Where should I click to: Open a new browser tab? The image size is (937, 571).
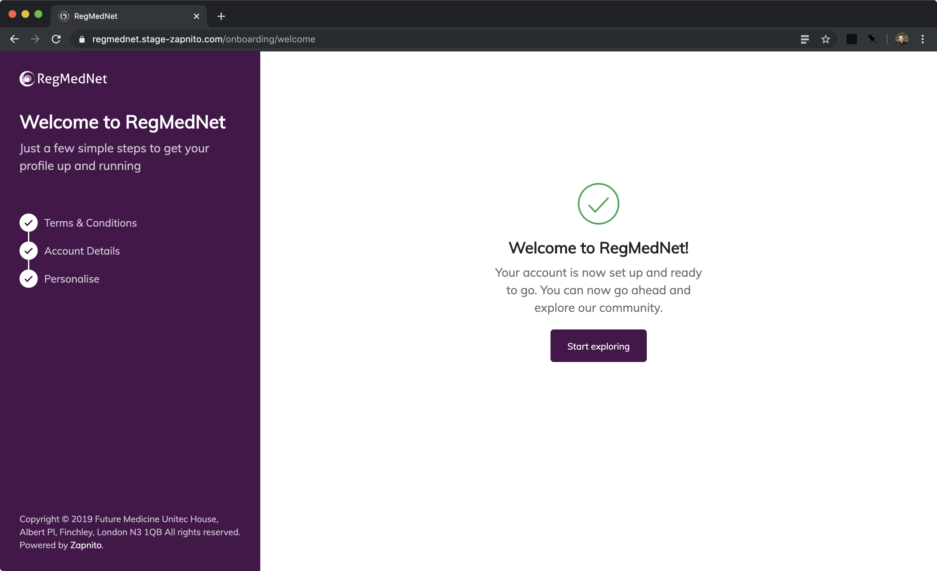[221, 16]
